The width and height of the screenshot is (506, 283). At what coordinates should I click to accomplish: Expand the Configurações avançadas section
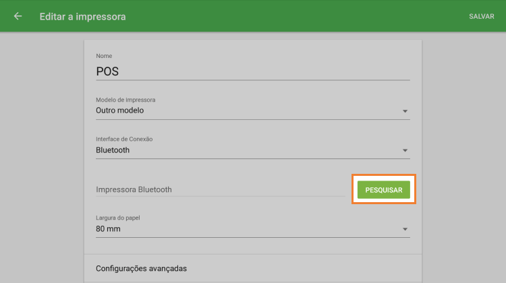click(x=141, y=268)
